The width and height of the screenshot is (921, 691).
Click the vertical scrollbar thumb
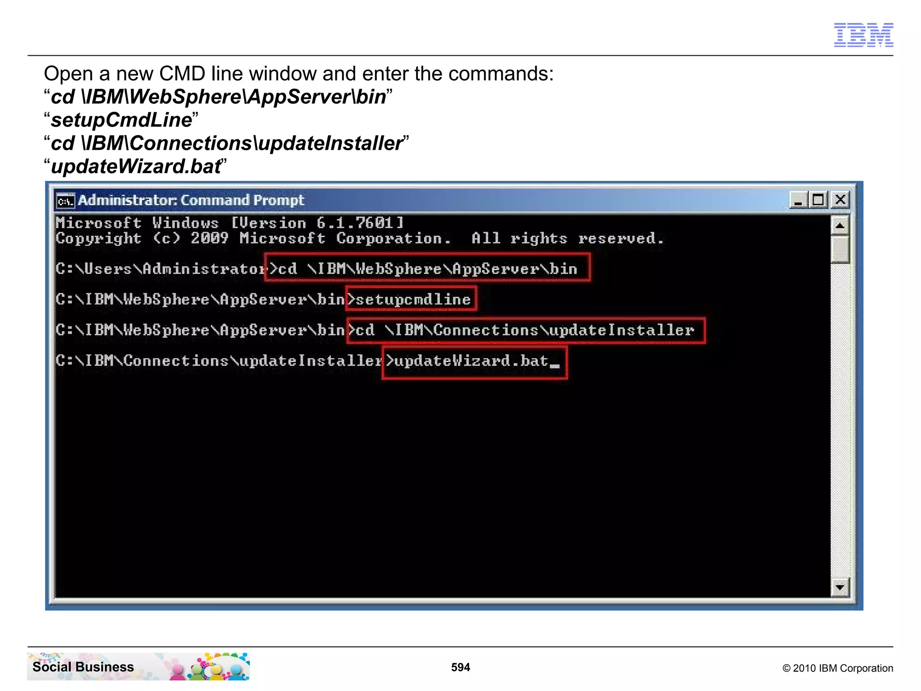coord(840,249)
